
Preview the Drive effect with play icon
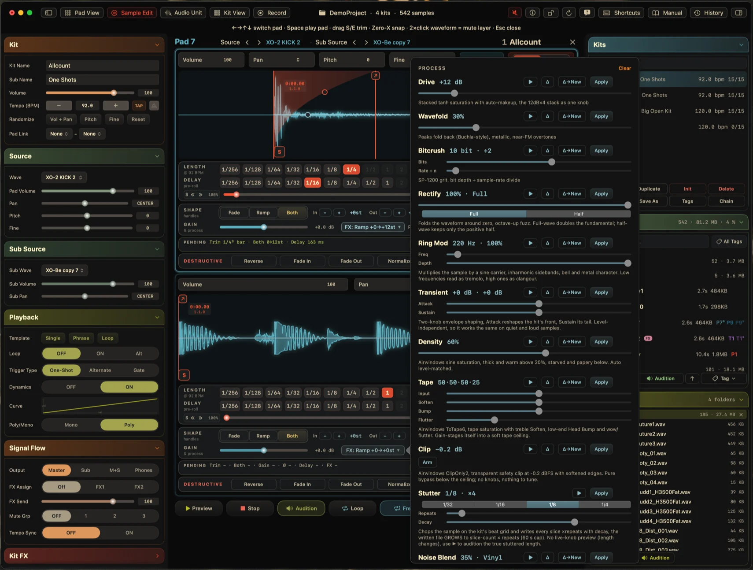click(531, 82)
